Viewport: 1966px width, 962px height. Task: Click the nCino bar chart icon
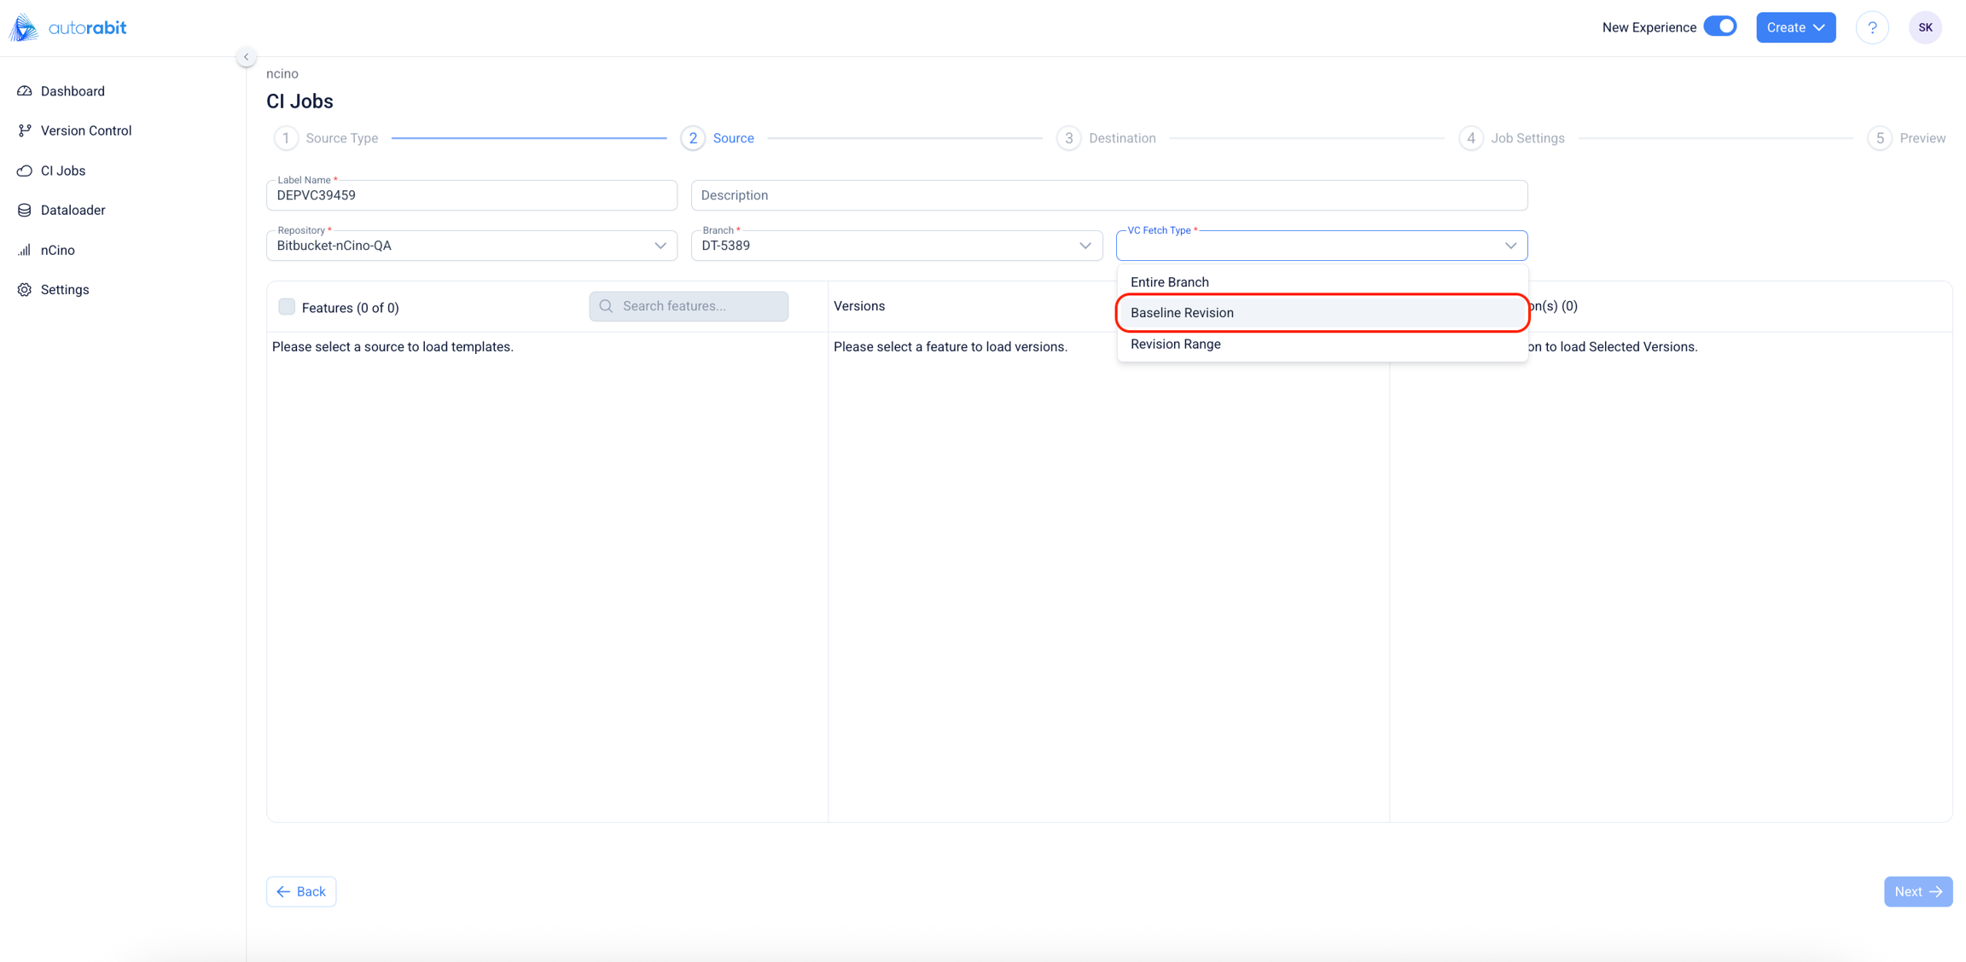[25, 250]
